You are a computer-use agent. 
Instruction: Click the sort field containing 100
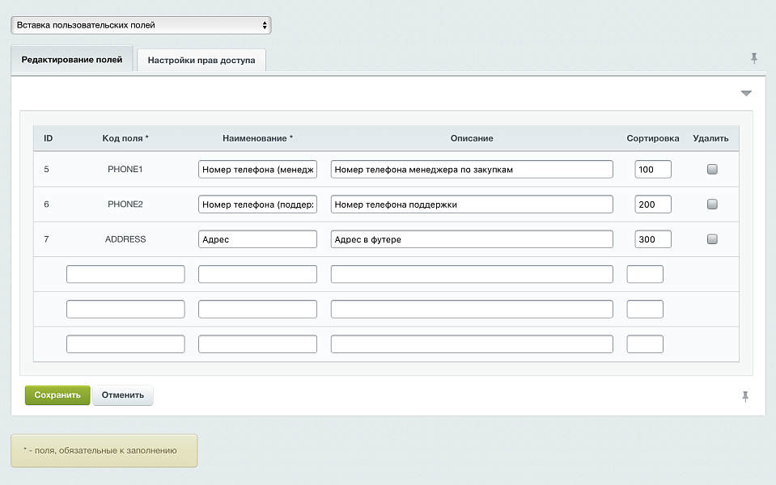653,170
